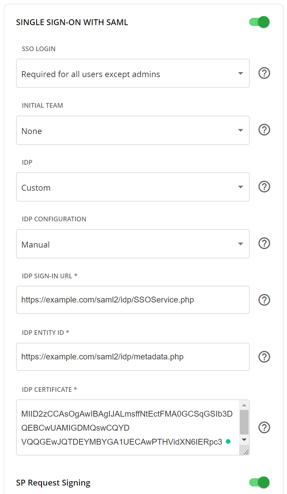
Task: View help for IDP Sign-In URL
Action: pyautogui.click(x=264, y=300)
